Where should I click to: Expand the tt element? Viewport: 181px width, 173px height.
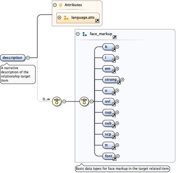[117, 145]
